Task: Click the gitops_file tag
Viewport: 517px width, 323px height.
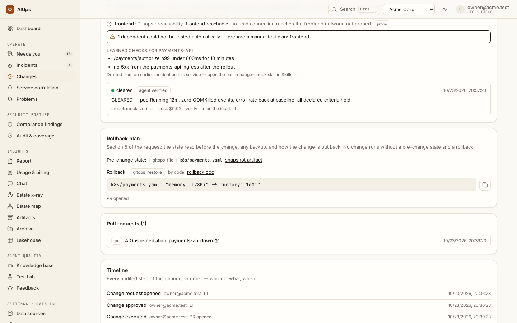Action: tap(163, 160)
